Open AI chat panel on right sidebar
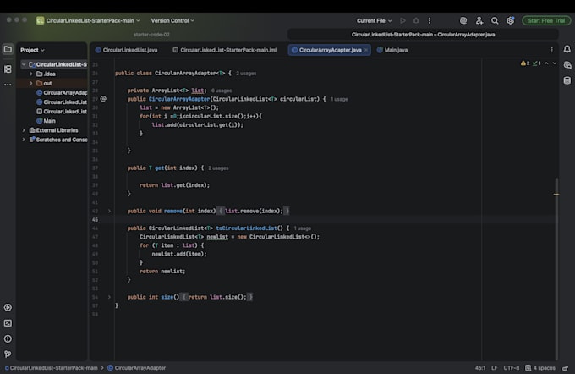The image size is (575, 374). click(x=567, y=65)
